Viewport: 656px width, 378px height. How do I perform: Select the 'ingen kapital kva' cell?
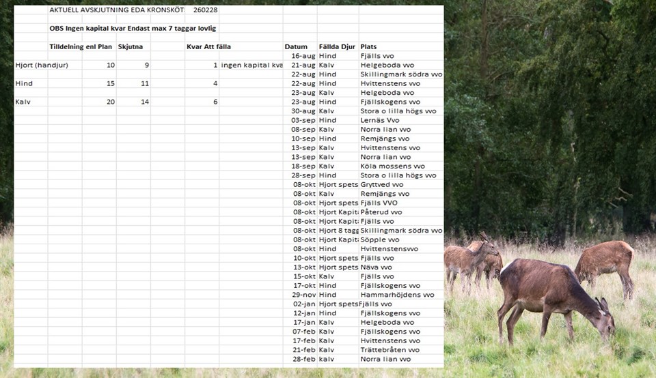[251, 65]
